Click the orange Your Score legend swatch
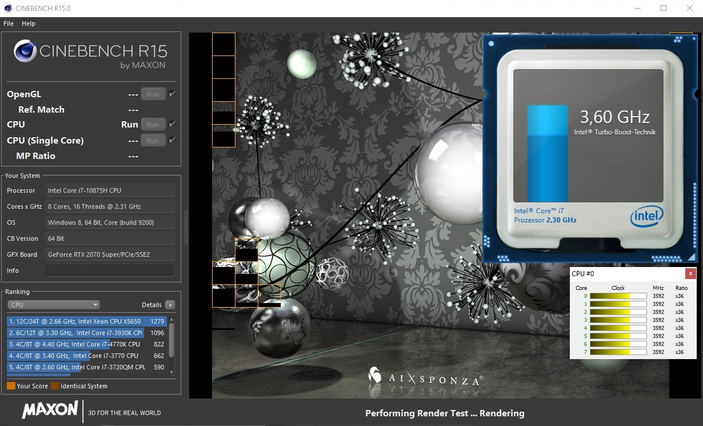 click(x=11, y=386)
